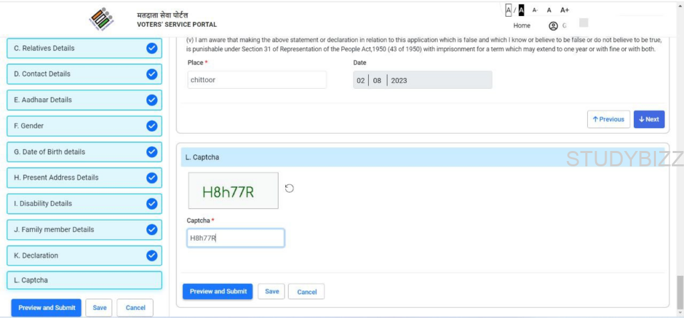Click the Election Commission logo

(98, 19)
